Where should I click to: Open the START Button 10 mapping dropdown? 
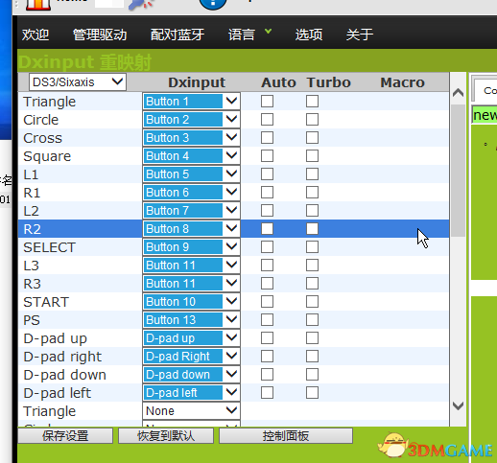(191, 302)
